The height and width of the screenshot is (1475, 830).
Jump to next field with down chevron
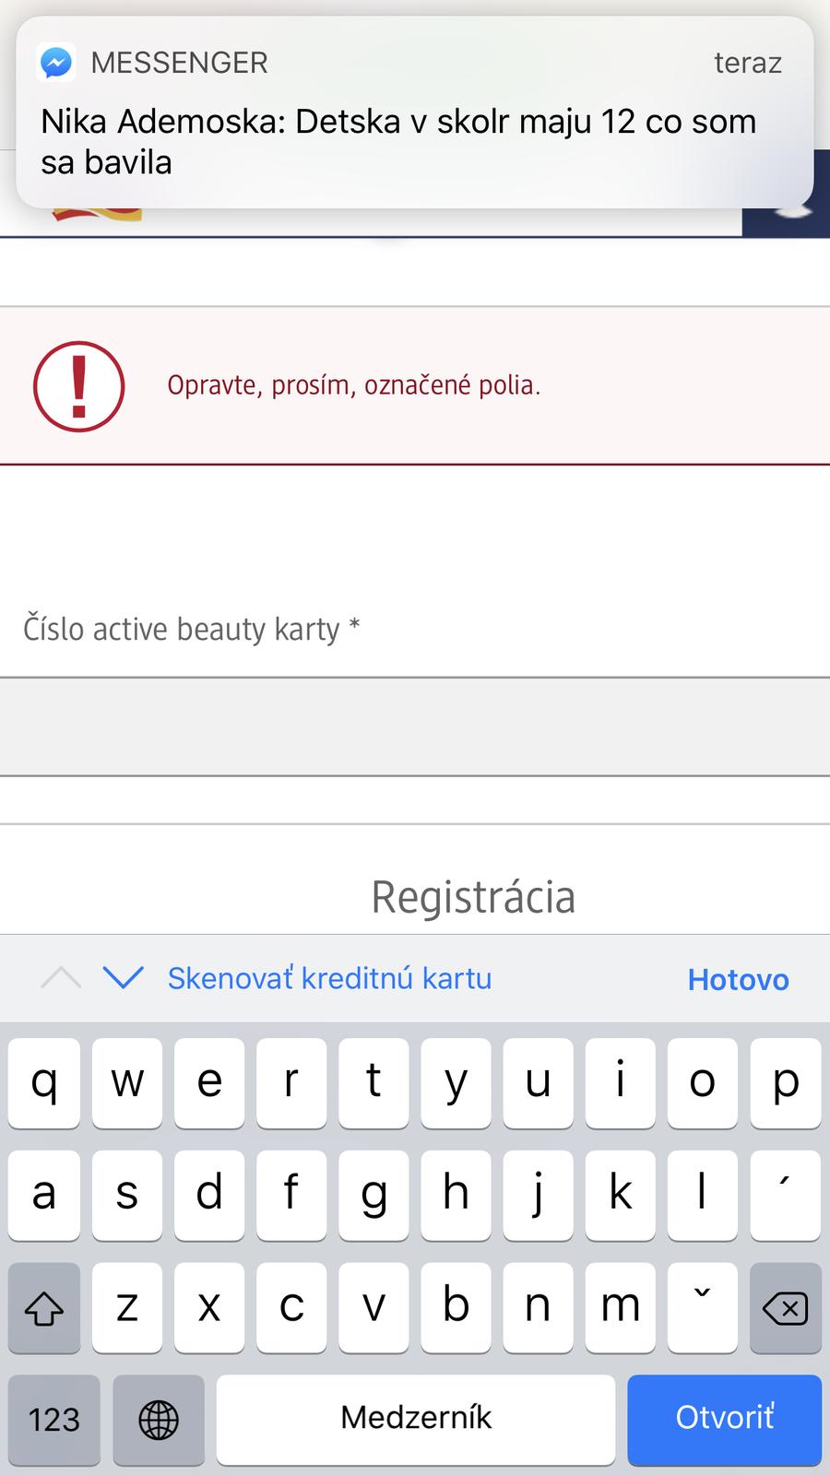(123, 978)
